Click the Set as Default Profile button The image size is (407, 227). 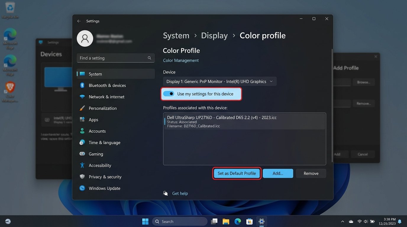tap(237, 174)
